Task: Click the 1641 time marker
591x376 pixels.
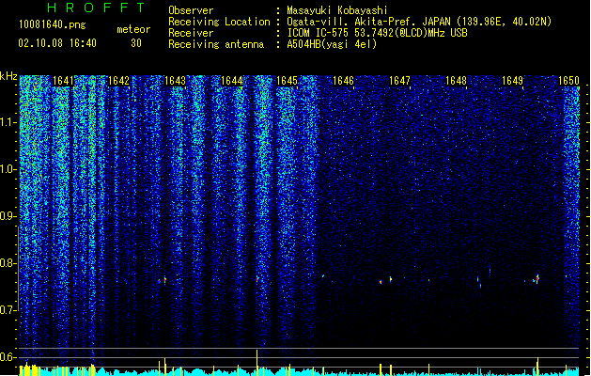Action: pyautogui.click(x=63, y=81)
